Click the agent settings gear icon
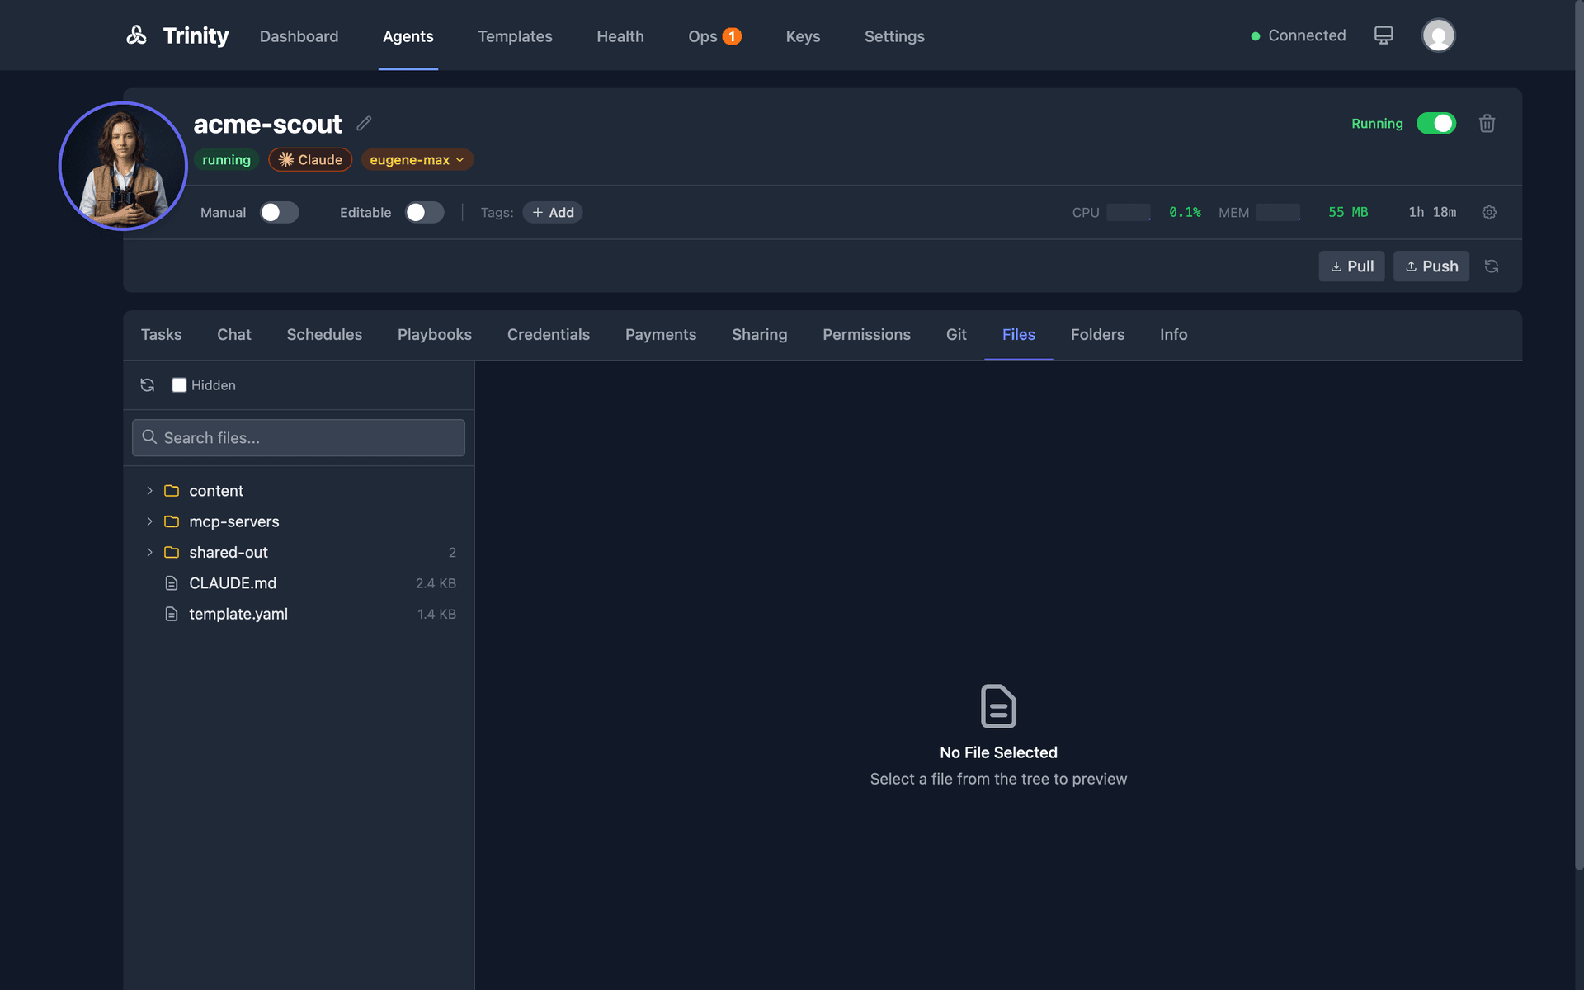 click(x=1488, y=212)
